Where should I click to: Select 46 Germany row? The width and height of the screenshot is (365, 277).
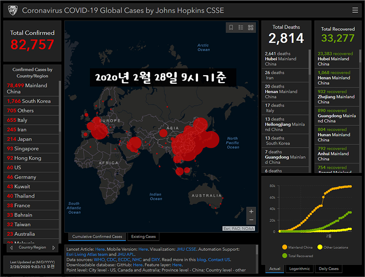pos(31,177)
